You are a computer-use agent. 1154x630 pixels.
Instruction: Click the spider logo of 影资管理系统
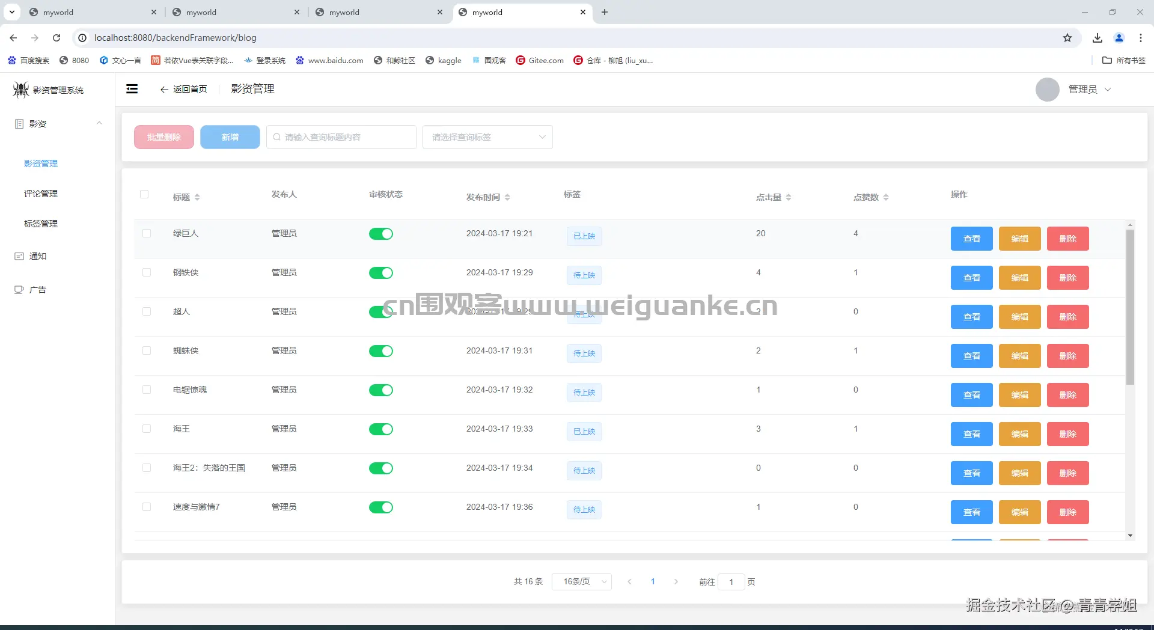pyautogui.click(x=21, y=90)
